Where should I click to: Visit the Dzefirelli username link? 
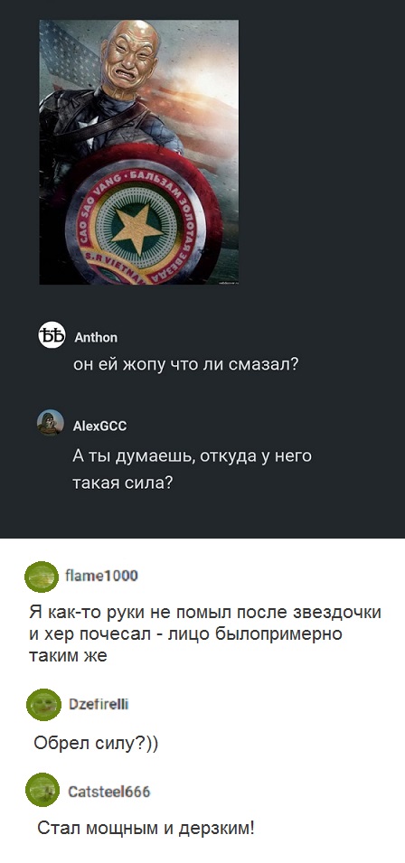coord(99,704)
